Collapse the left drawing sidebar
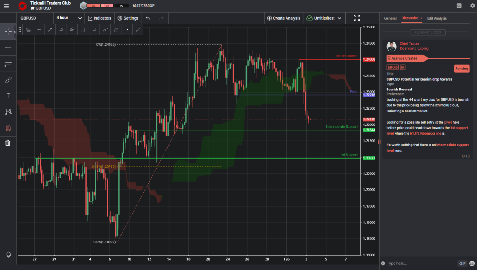Viewport: 477px width, 270px height. coord(14,31)
